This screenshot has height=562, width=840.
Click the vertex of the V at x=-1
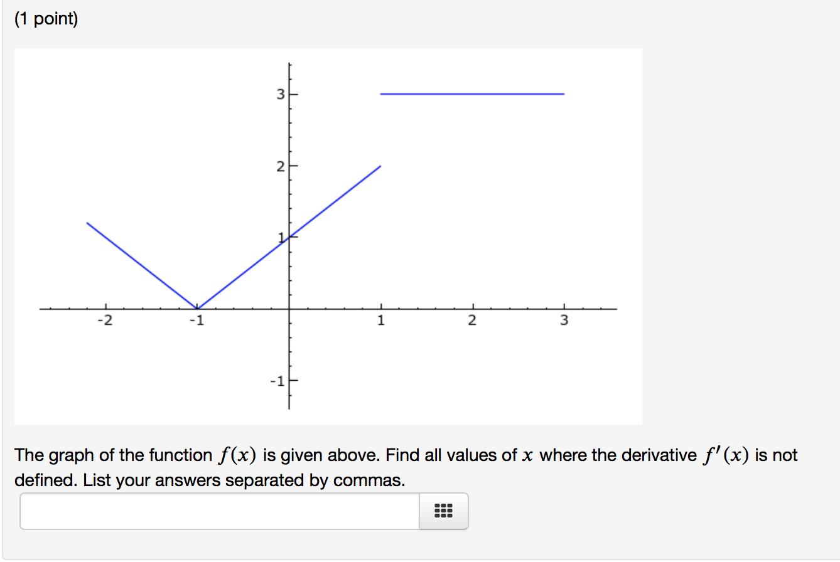point(197,307)
